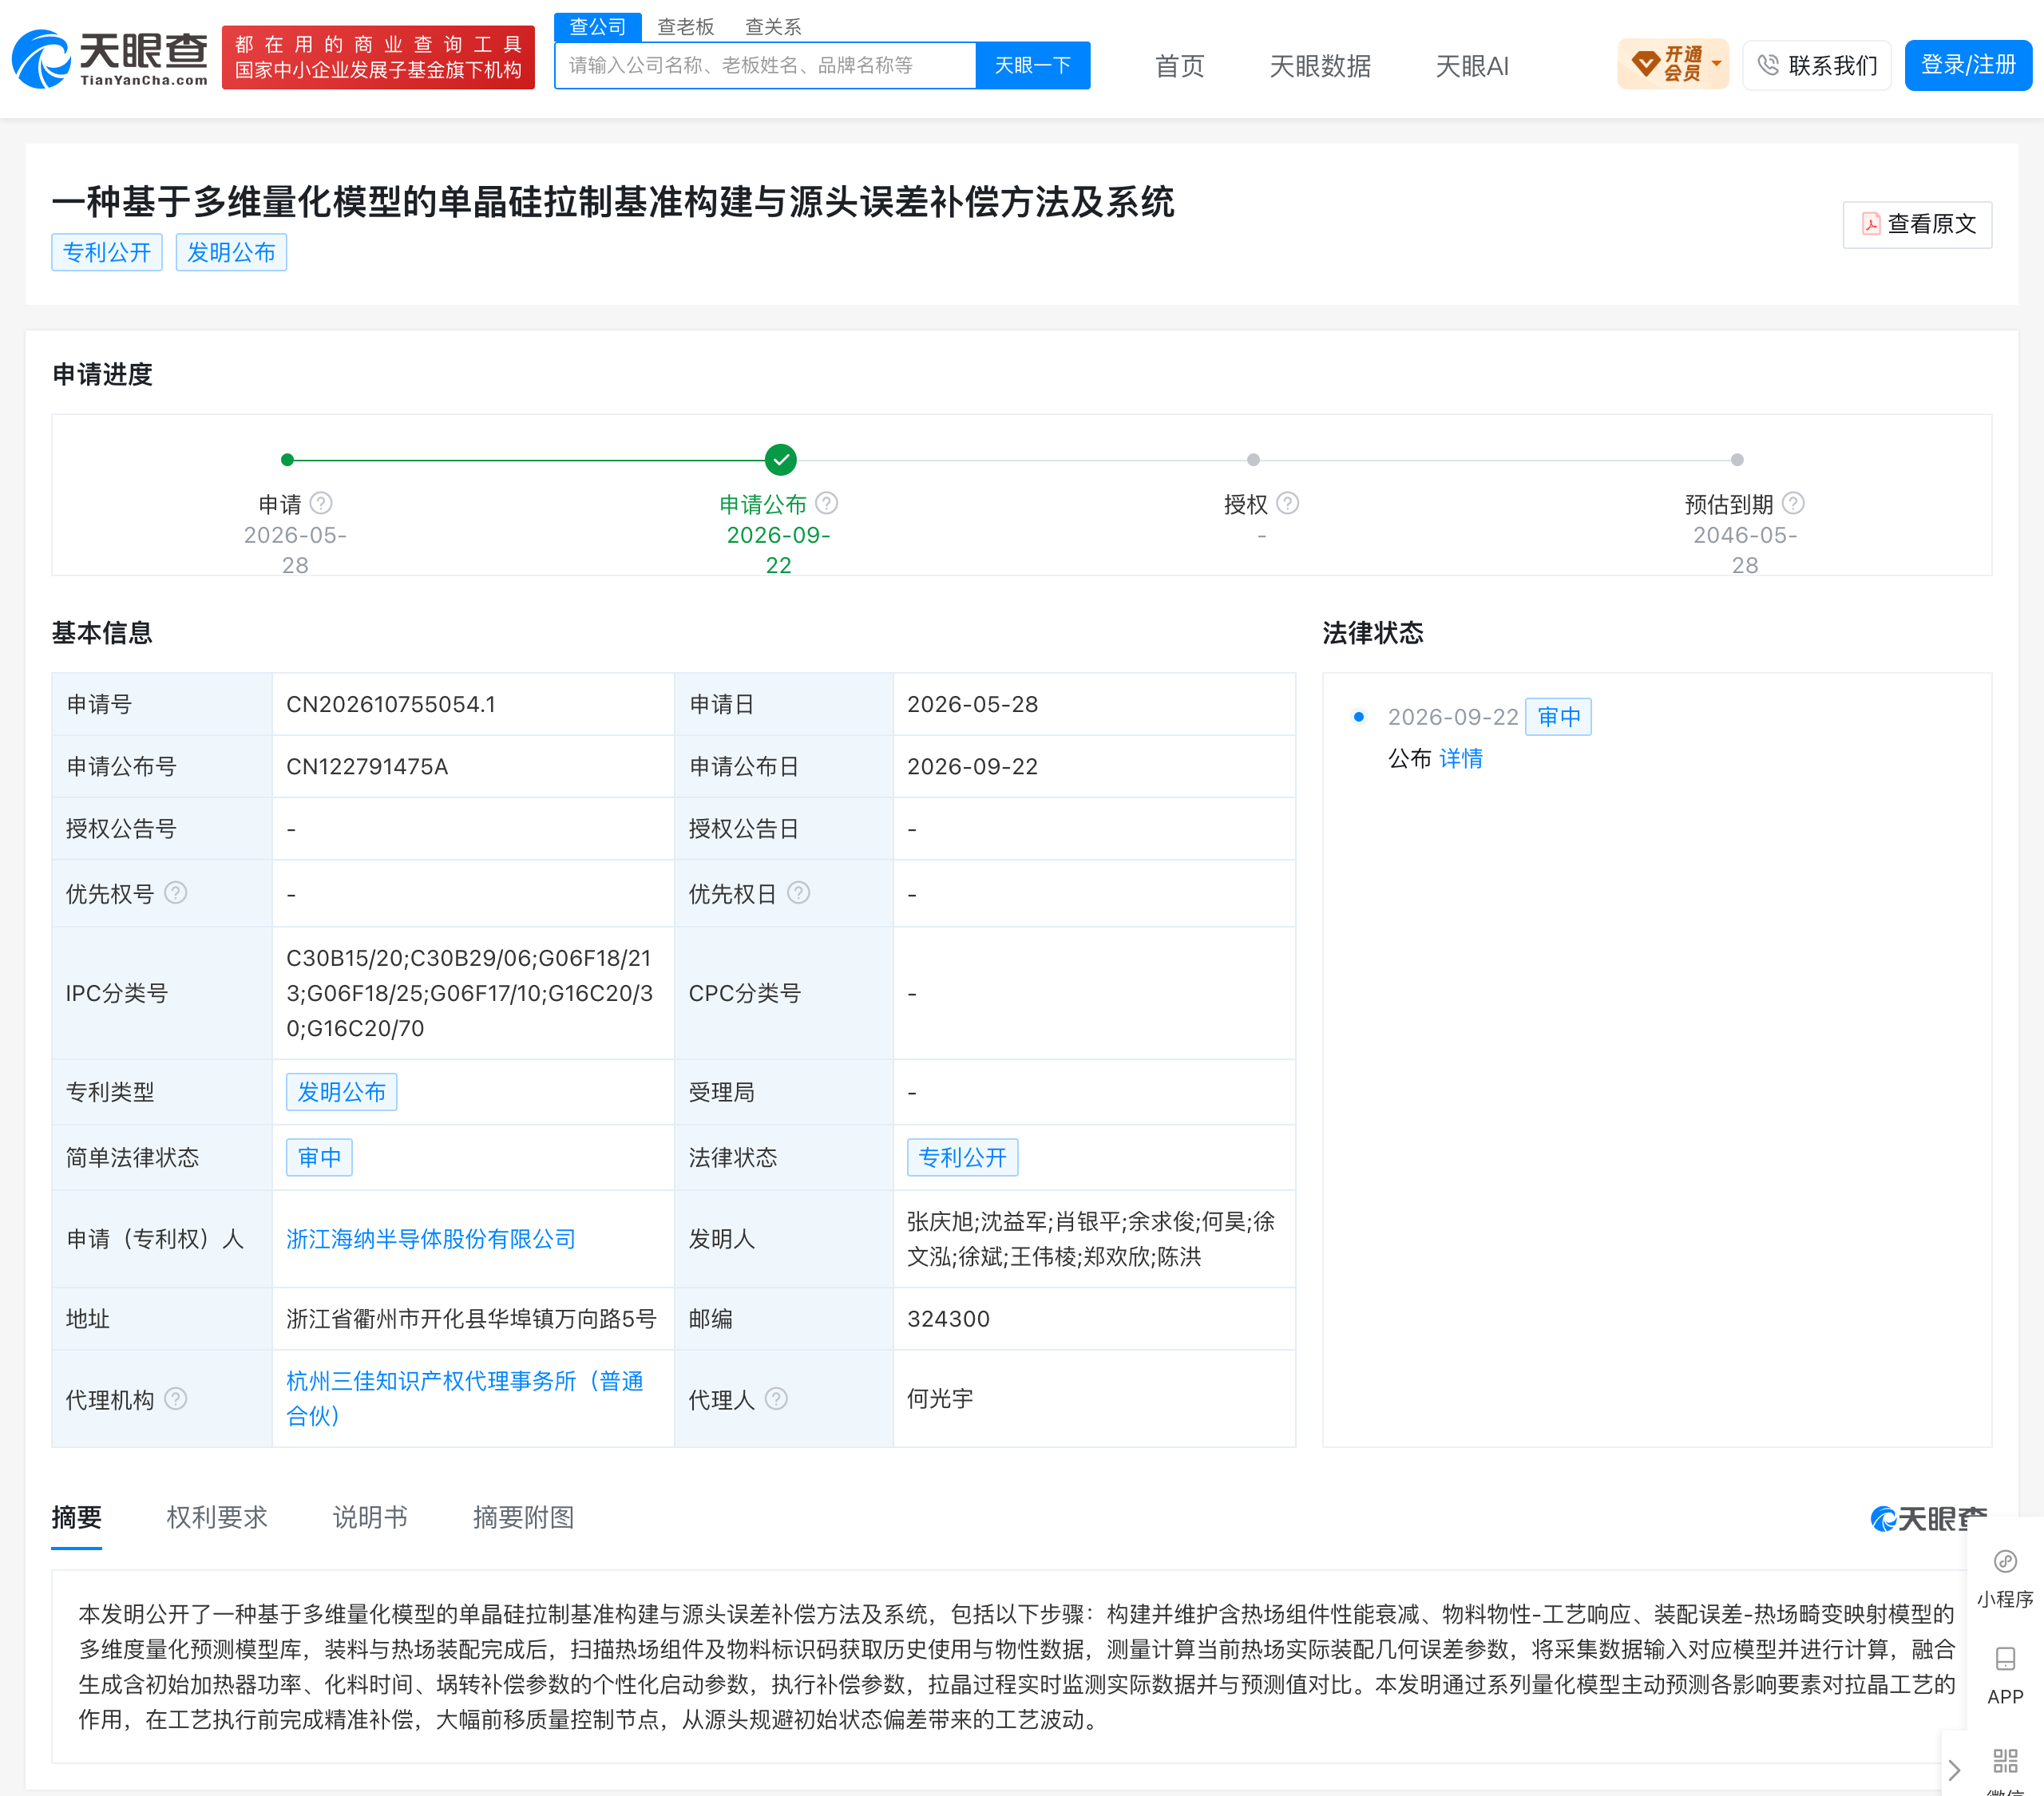Click 发明公布 tag in 专利类型 row

point(341,1091)
